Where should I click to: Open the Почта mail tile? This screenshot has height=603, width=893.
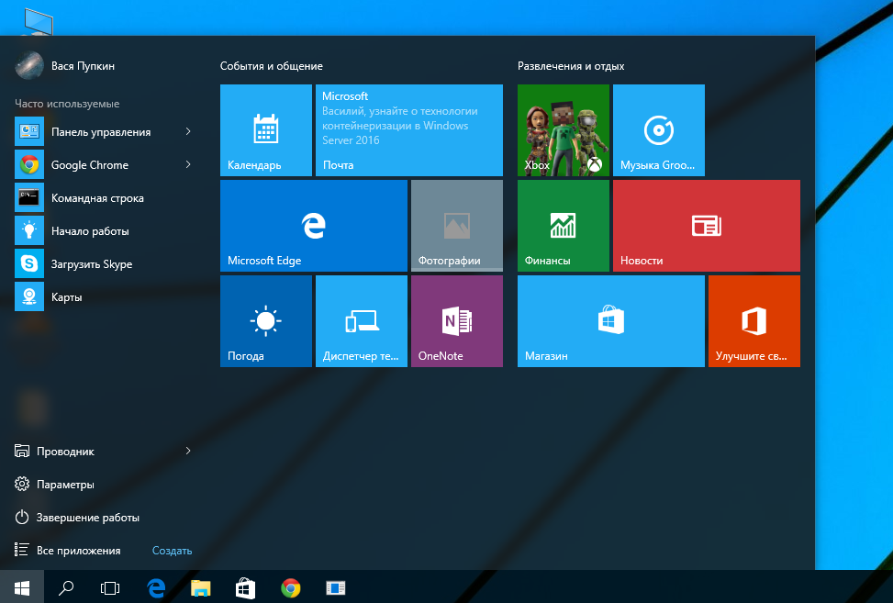point(409,130)
